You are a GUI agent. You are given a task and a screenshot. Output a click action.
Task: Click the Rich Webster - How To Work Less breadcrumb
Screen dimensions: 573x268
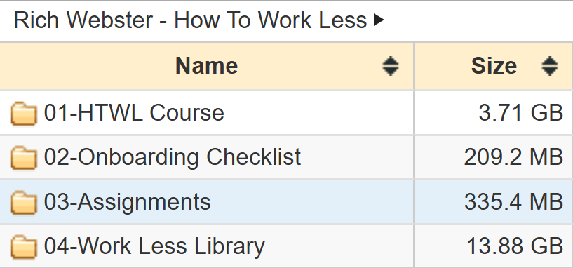[x=190, y=20]
